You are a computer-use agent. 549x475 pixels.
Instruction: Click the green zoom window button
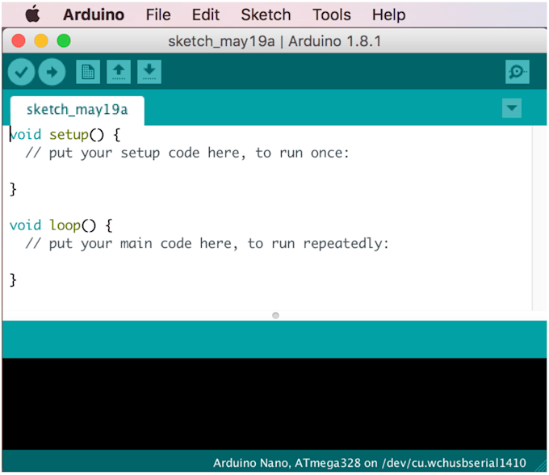point(64,41)
